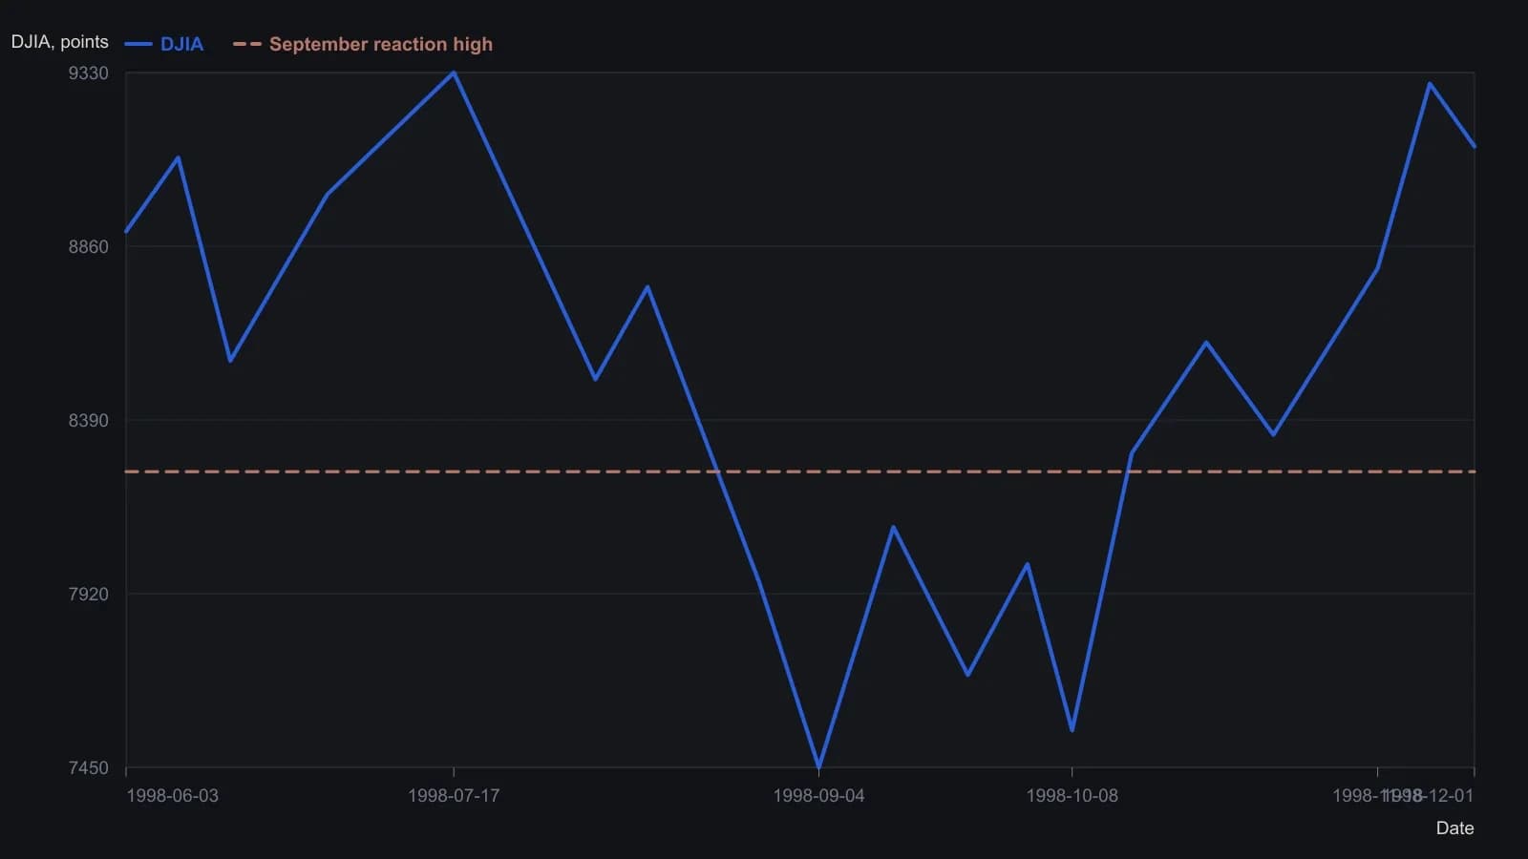Select the DJIA peak point at 1998-07-17
1528x859 pixels.
point(454,73)
